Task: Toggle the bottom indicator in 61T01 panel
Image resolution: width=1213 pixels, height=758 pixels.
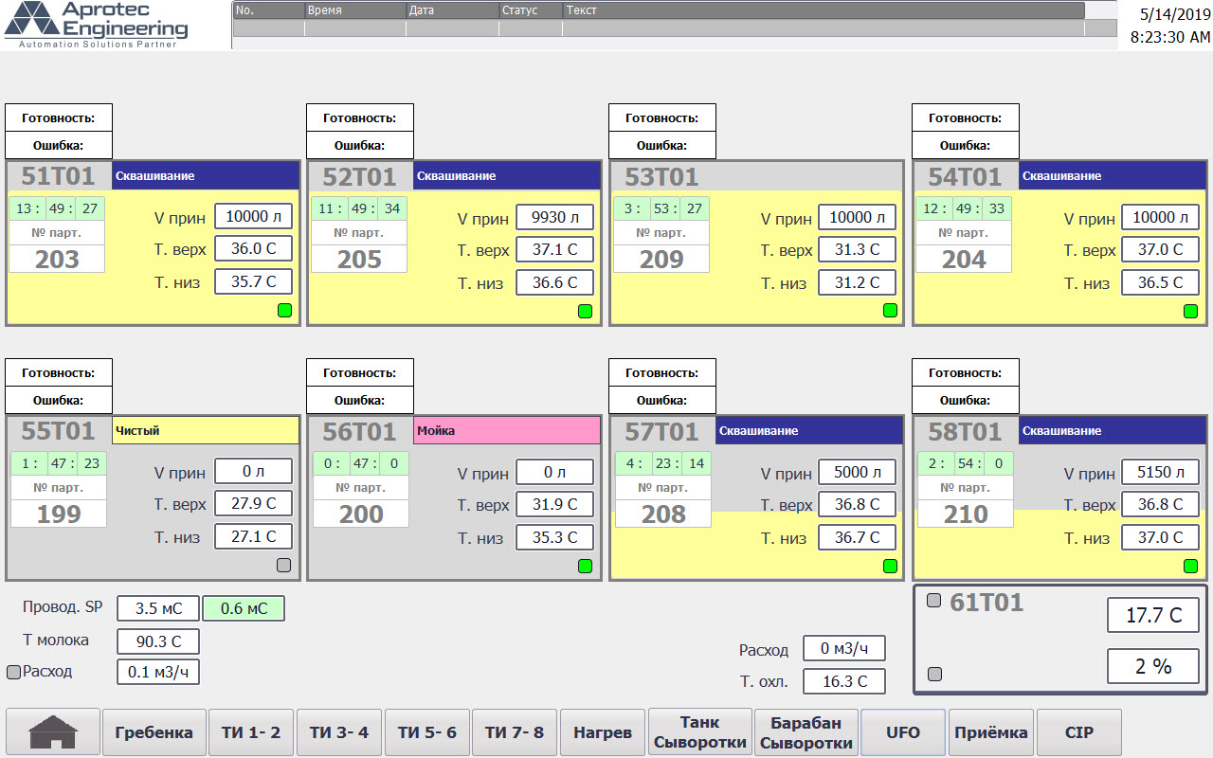Action: (x=934, y=674)
